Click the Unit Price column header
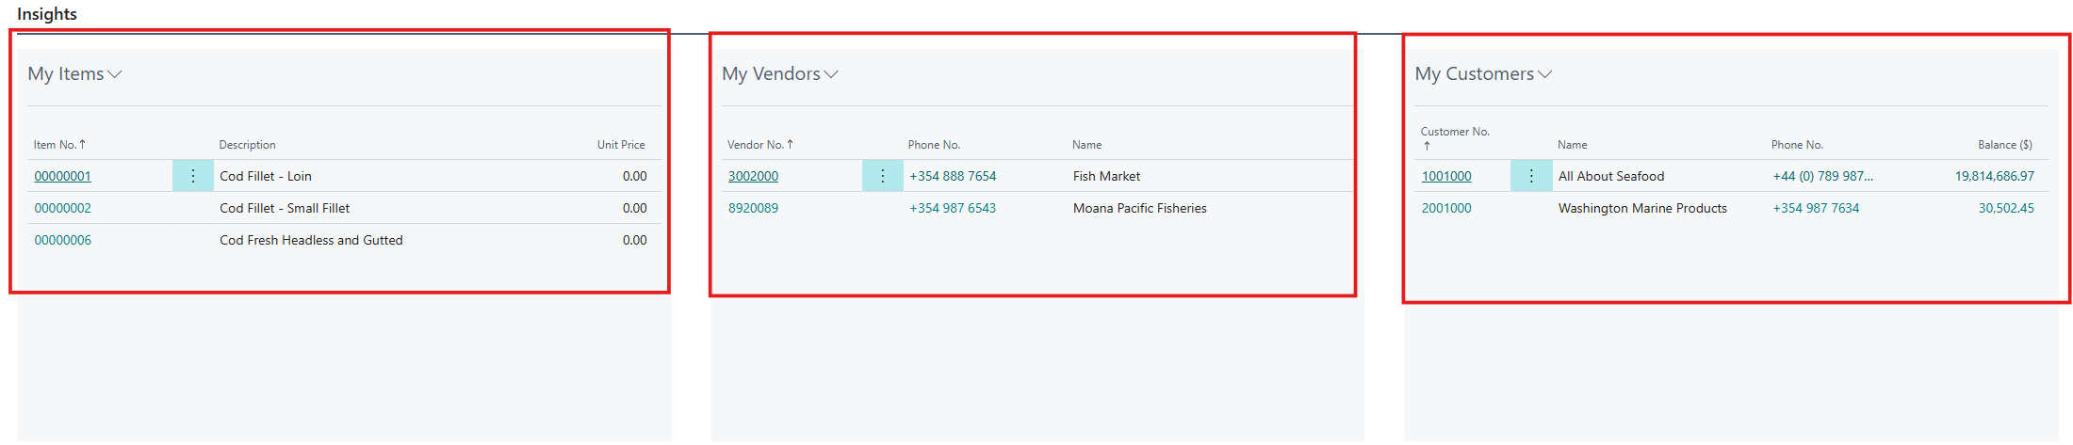 click(621, 145)
